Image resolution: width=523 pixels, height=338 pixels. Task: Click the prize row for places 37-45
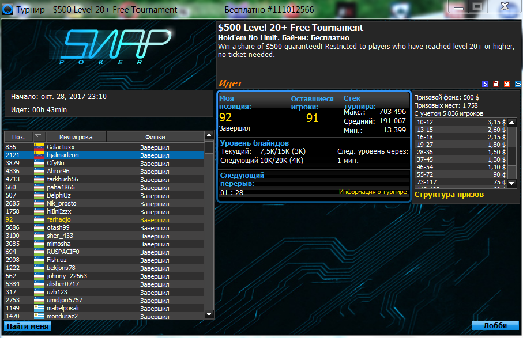click(461, 160)
